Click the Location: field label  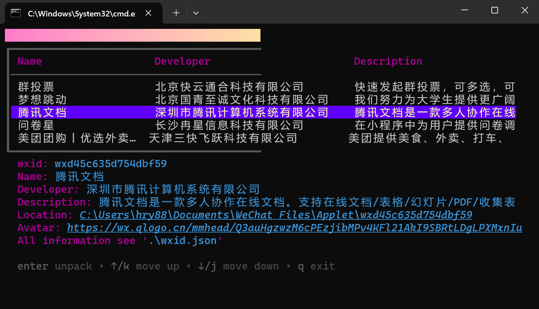(45, 215)
